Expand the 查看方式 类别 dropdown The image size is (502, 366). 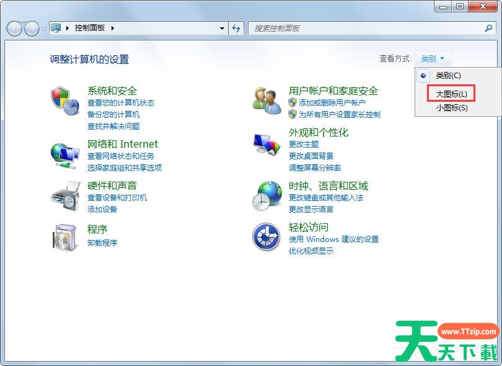(433, 59)
